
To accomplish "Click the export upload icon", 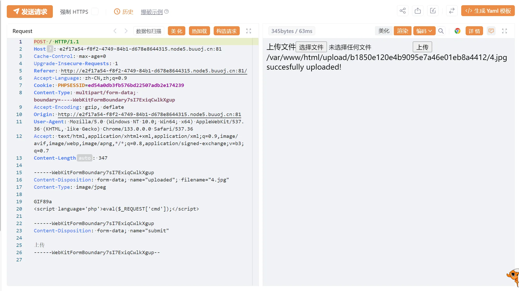I will tap(418, 11).
